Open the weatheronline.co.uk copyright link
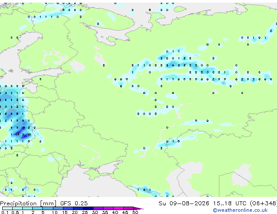Viewport: 277px width, 214px height. click(240, 210)
